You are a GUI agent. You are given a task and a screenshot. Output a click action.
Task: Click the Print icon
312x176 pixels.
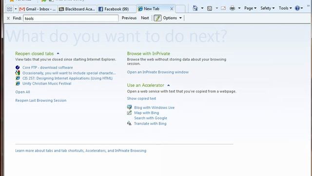pos(232,8)
